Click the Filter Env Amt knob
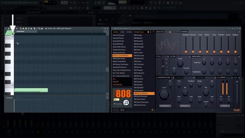The width and height of the screenshot is (245, 138). [x=186, y=72]
